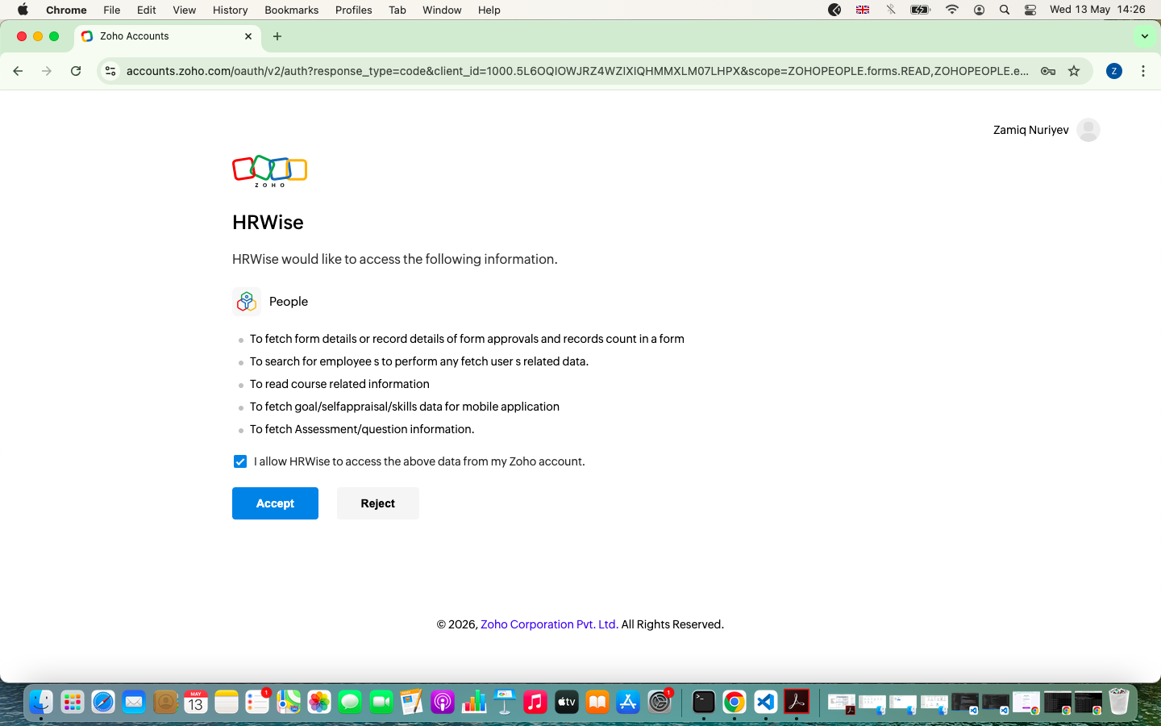Open FaceTime from the Dock
Image resolution: width=1161 pixels, height=726 pixels.
(381, 702)
